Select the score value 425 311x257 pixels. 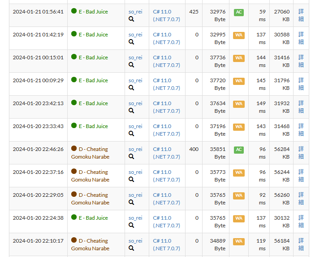pyautogui.click(x=194, y=12)
